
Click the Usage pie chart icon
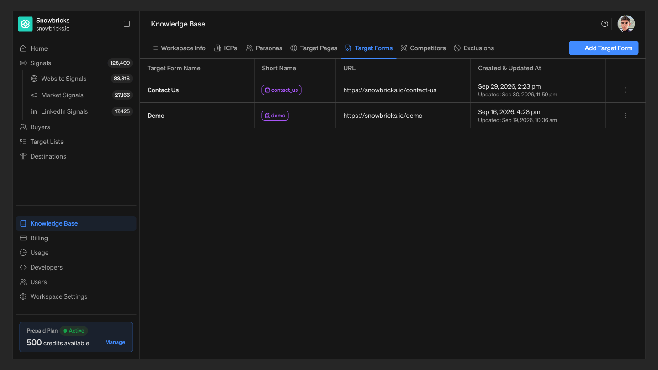tap(23, 253)
